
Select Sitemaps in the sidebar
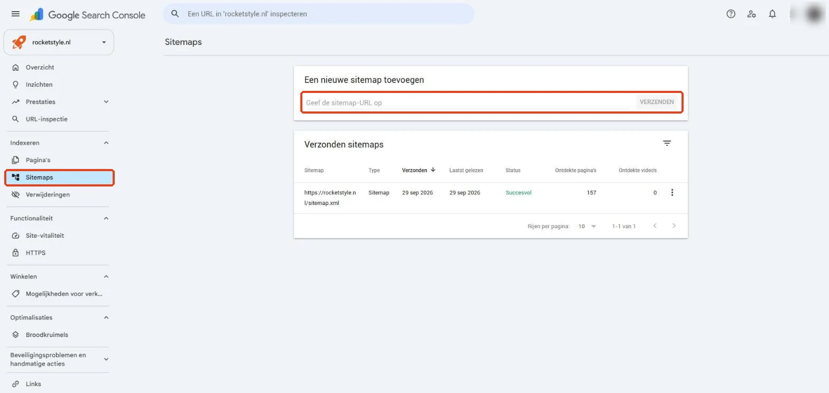(59, 177)
